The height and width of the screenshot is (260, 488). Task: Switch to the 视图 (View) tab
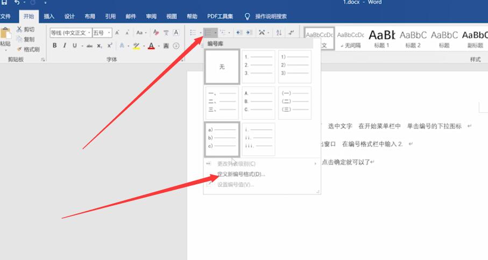tap(172, 17)
